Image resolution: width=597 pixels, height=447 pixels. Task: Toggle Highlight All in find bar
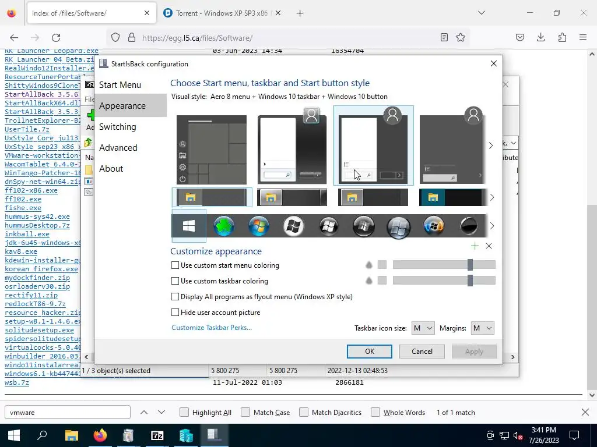[x=184, y=413]
